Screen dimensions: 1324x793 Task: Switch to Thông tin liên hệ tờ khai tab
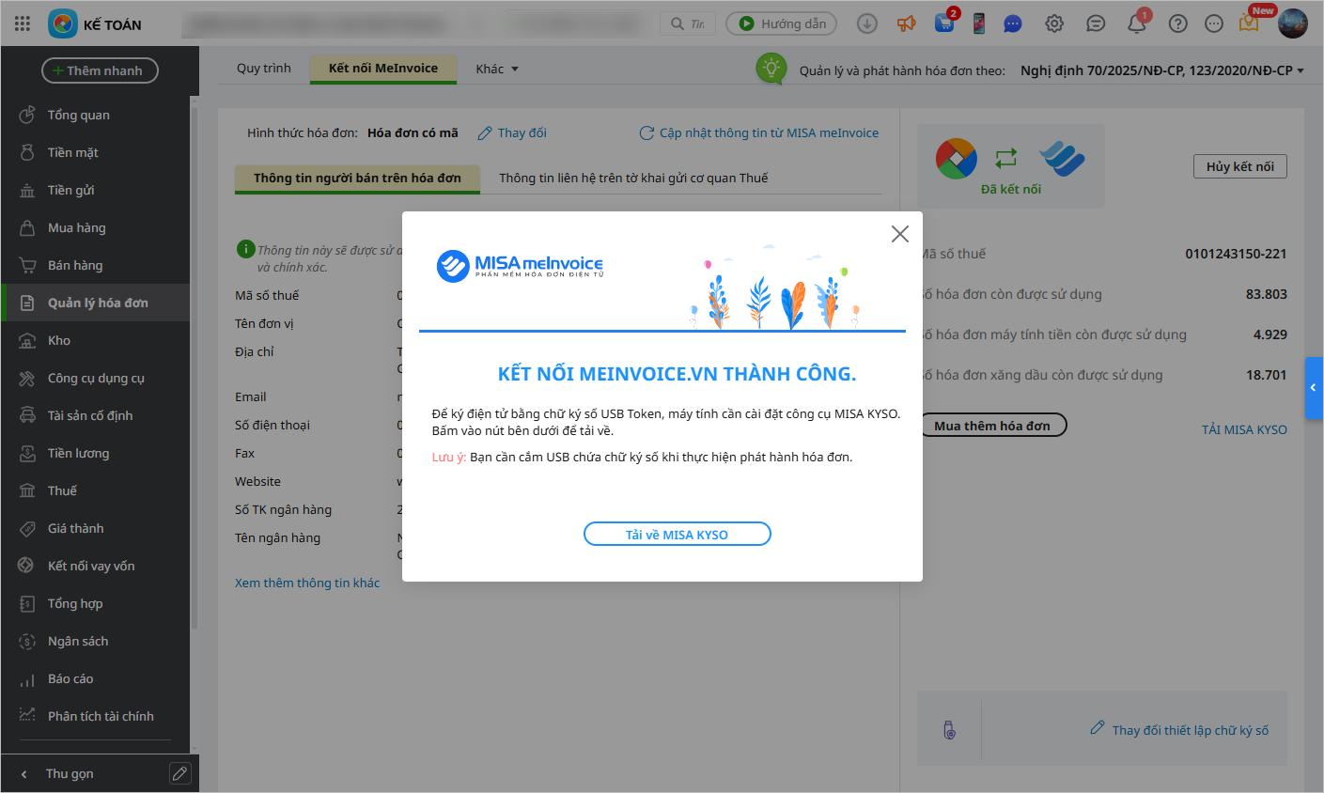(633, 178)
